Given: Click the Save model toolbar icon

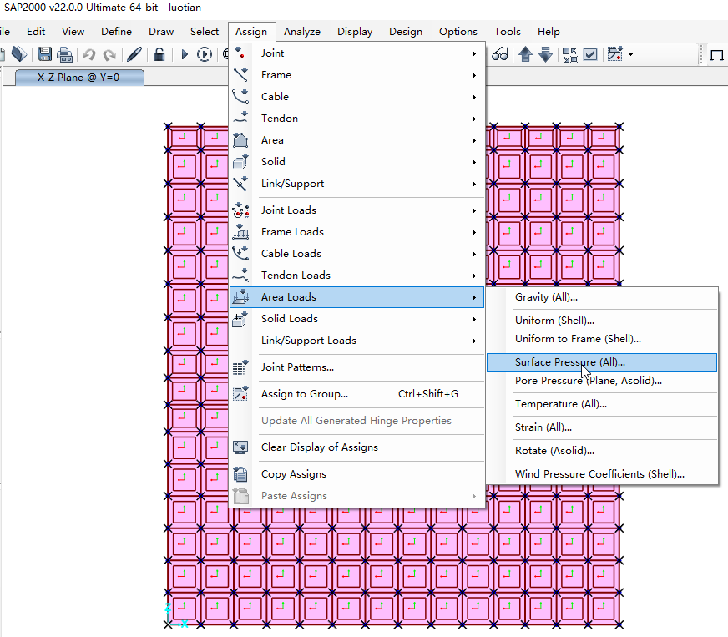Looking at the screenshot, I should tap(44, 54).
